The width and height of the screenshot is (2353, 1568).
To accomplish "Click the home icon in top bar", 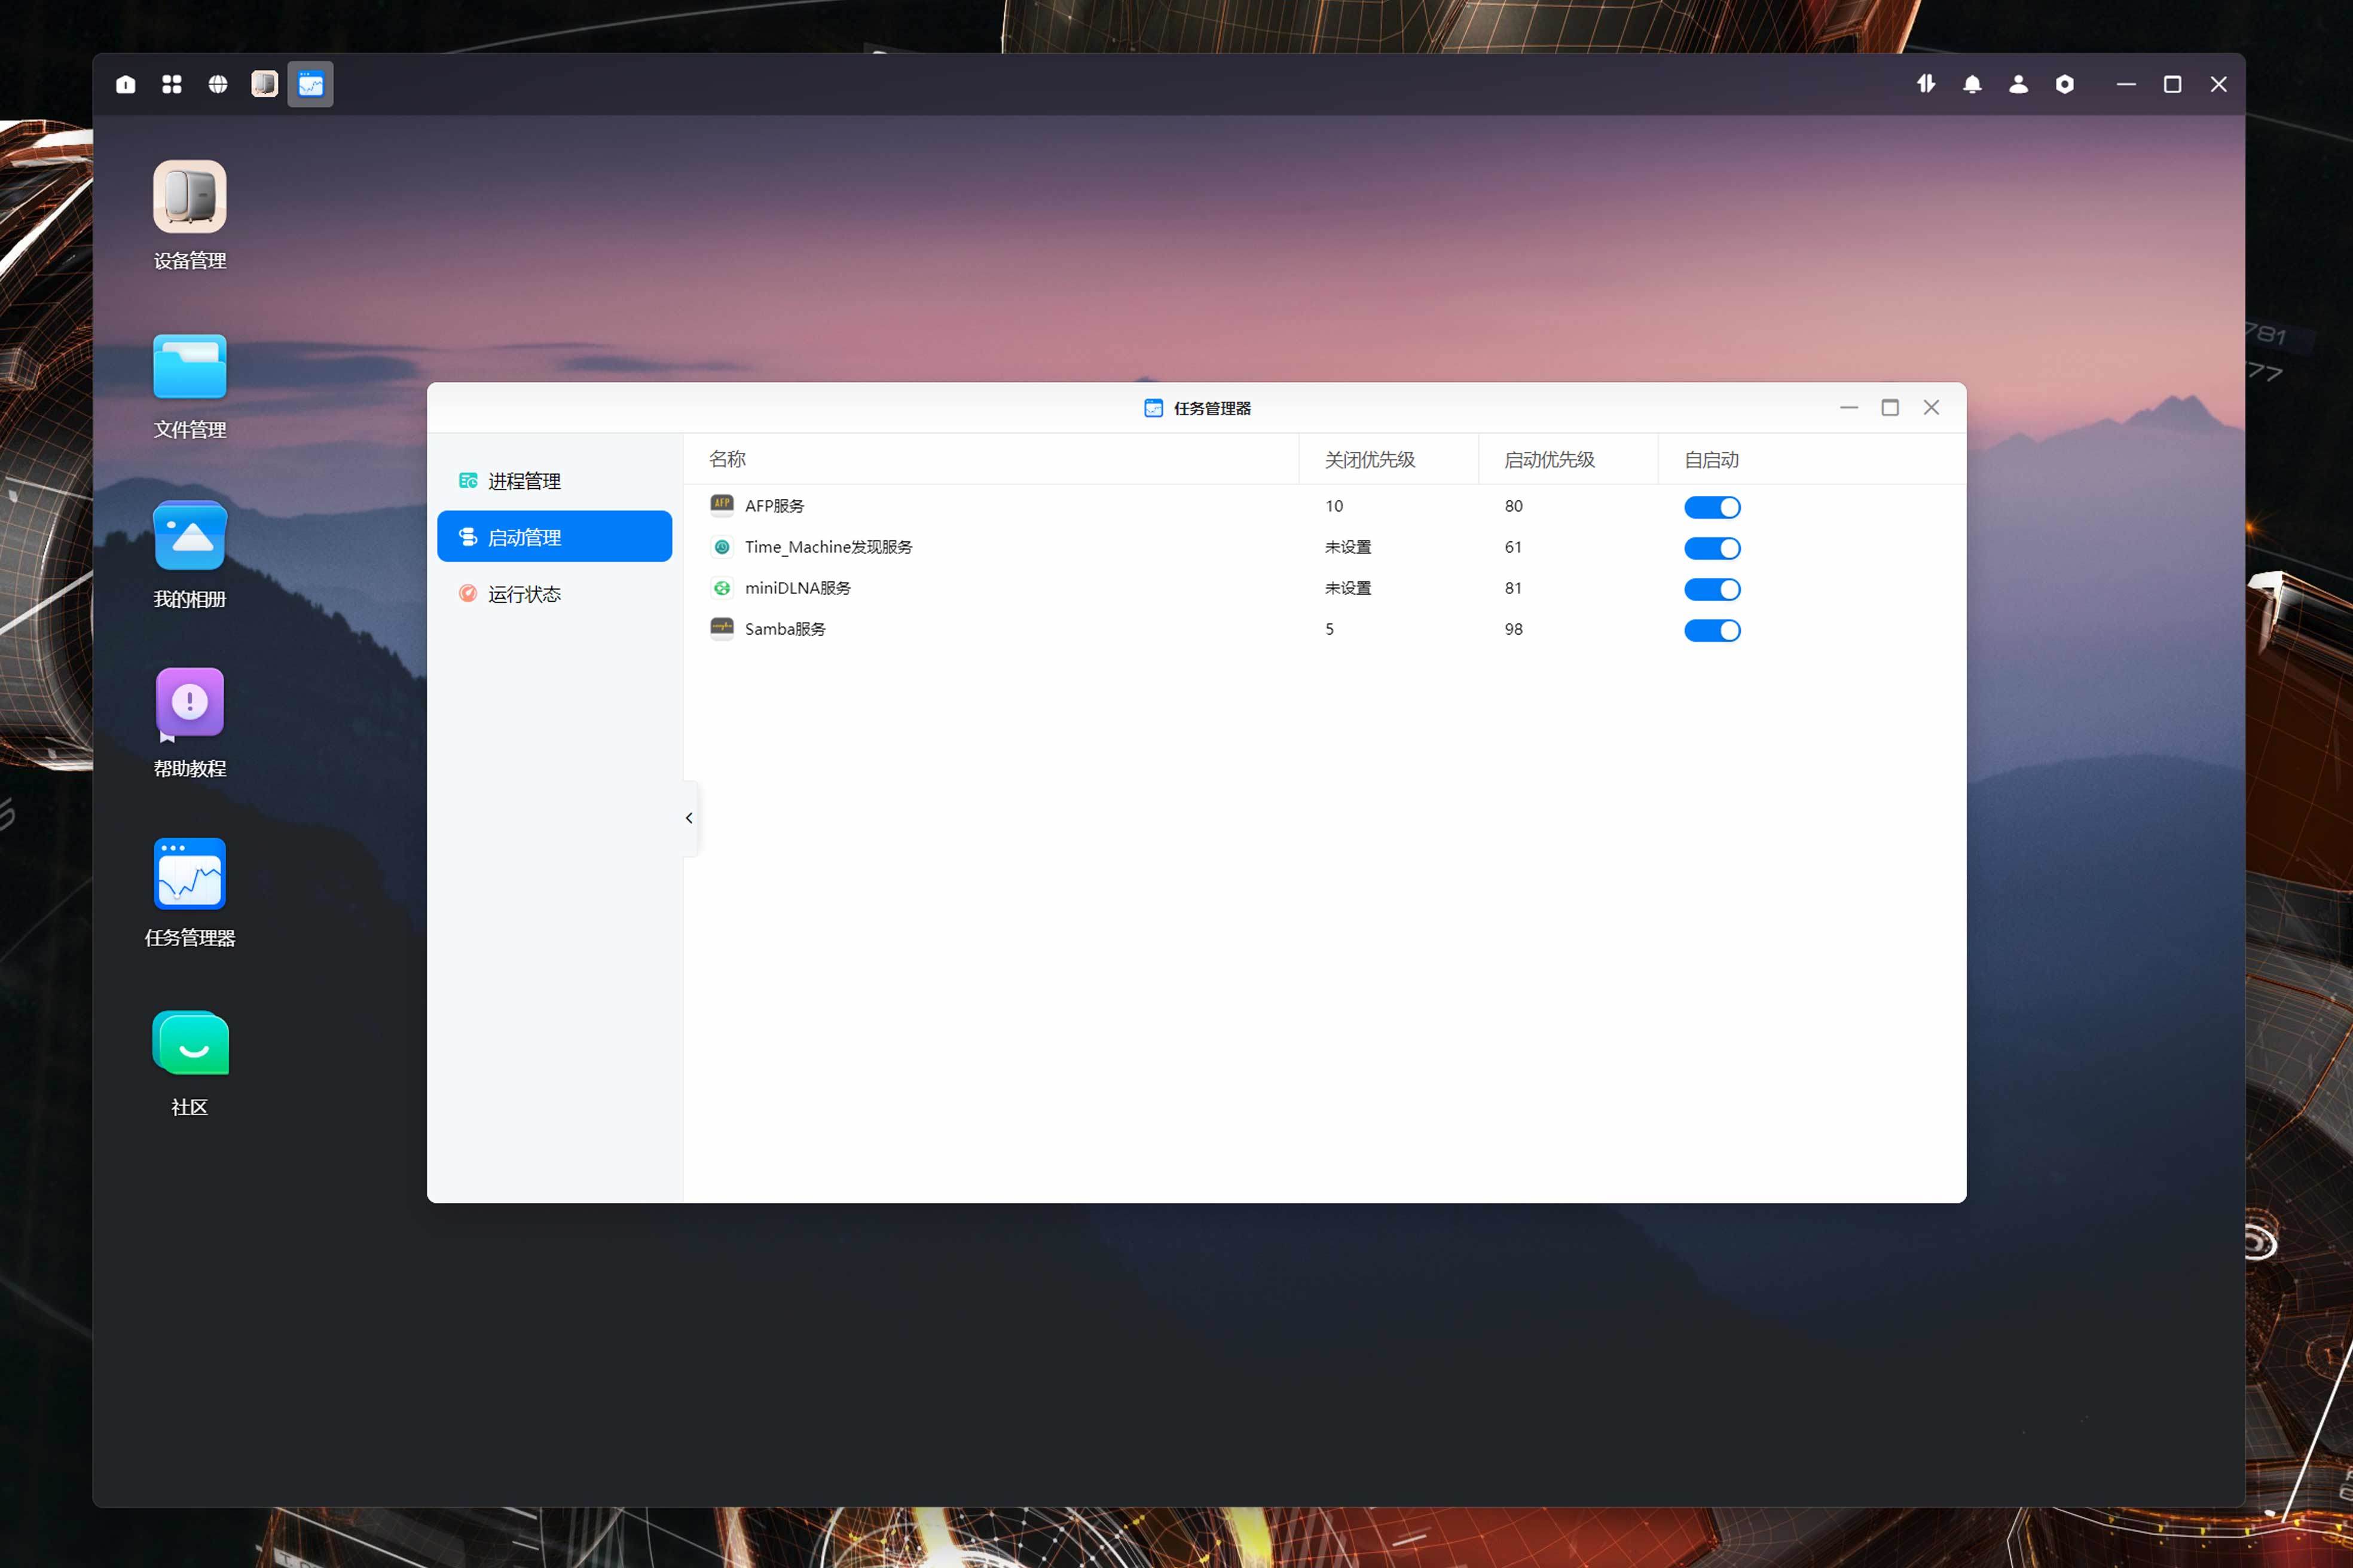I will 125,84.
